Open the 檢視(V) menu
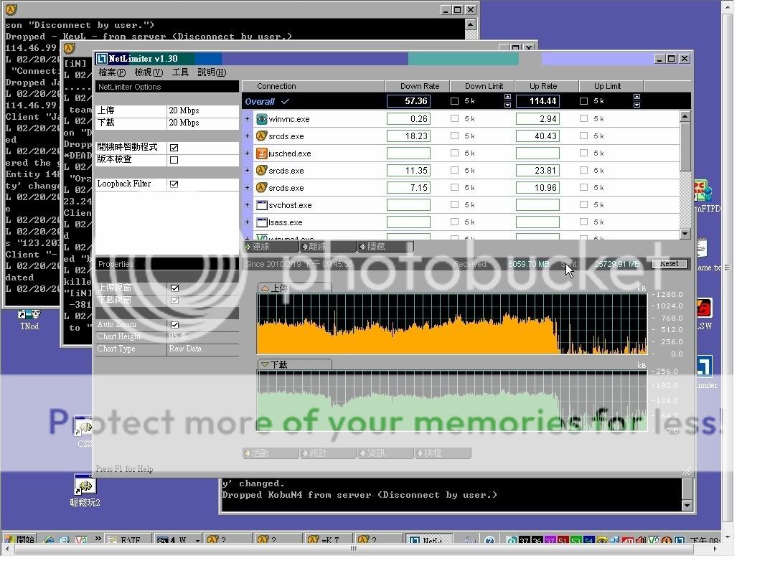The width and height of the screenshot is (775, 586). coord(149,72)
